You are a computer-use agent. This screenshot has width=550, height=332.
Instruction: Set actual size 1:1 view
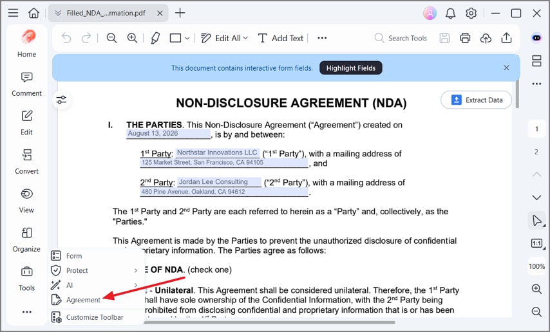(536, 243)
